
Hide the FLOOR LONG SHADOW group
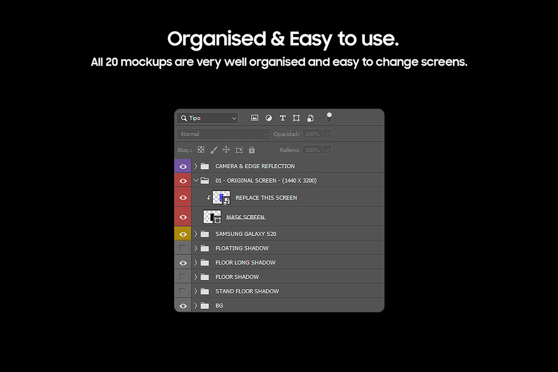[183, 263]
